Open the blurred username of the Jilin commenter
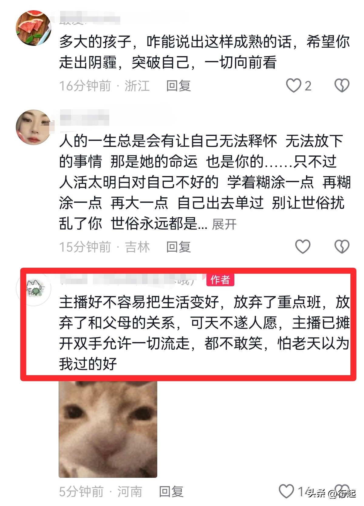This screenshot has width=364, height=506. (x=84, y=118)
